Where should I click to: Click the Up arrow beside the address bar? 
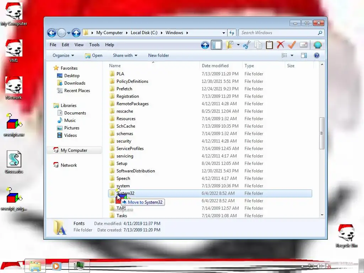(x=76, y=33)
